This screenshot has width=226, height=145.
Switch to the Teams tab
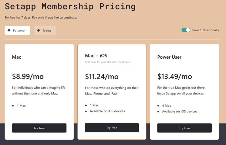(45, 30)
